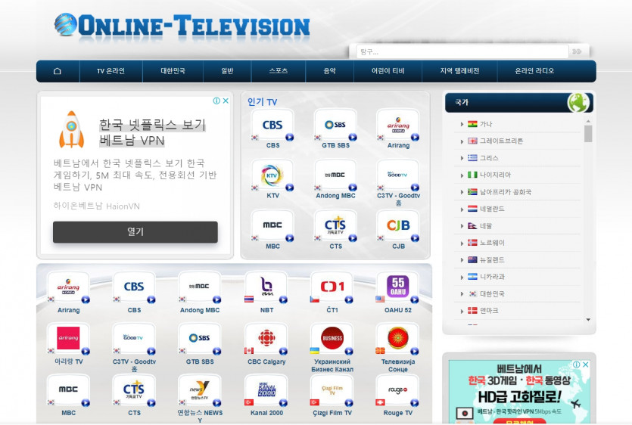Open the C3TV - Goodtv icon in popular TV
Screen dimensions: 632x425
[398, 175]
